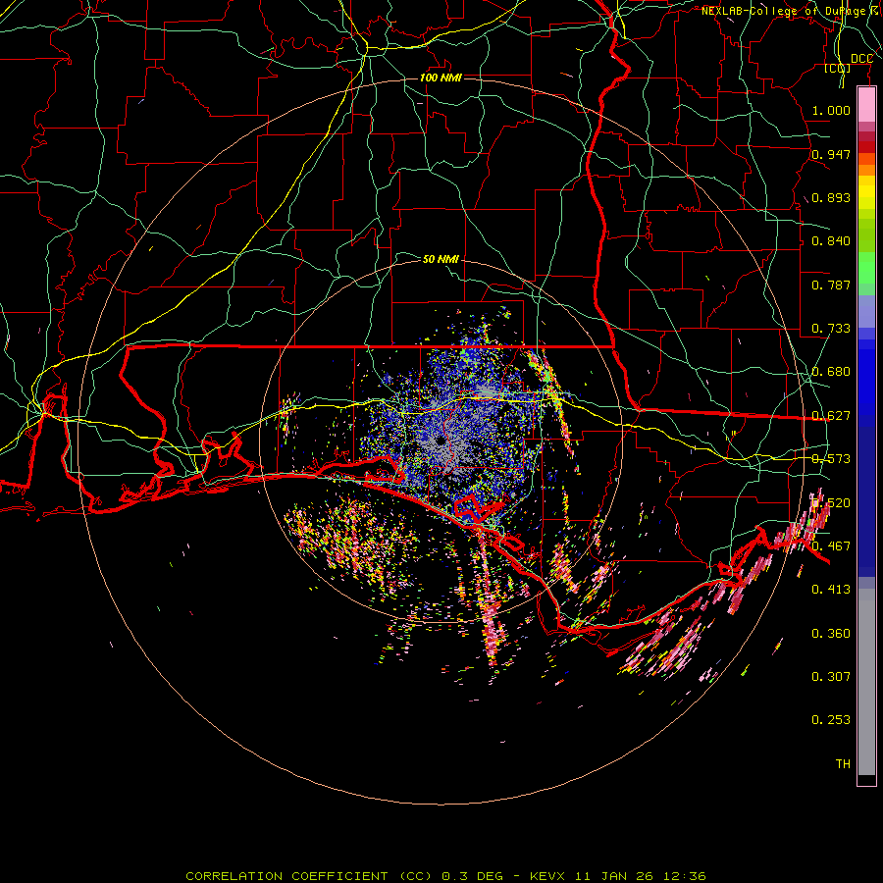Click the black radar site dot at the rings' center
Image resolution: width=883 pixels, height=883 pixels.
point(441,441)
